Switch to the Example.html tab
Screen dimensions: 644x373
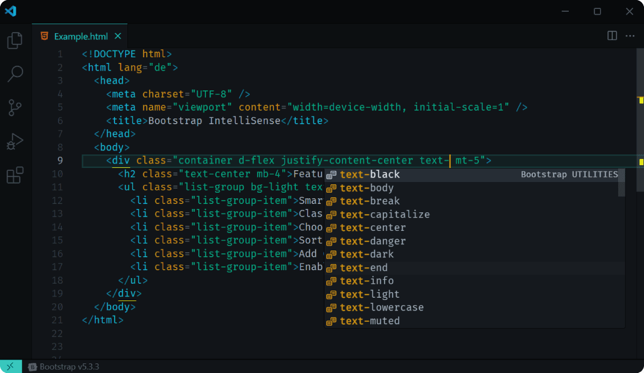(x=80, y=35)
